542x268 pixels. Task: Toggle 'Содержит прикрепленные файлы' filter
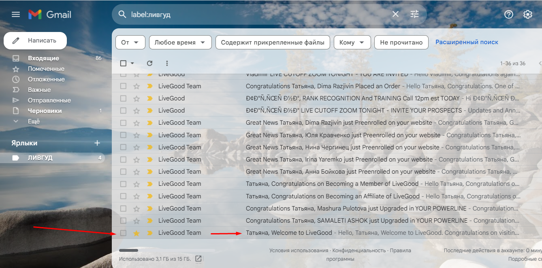tap(273, 43)
